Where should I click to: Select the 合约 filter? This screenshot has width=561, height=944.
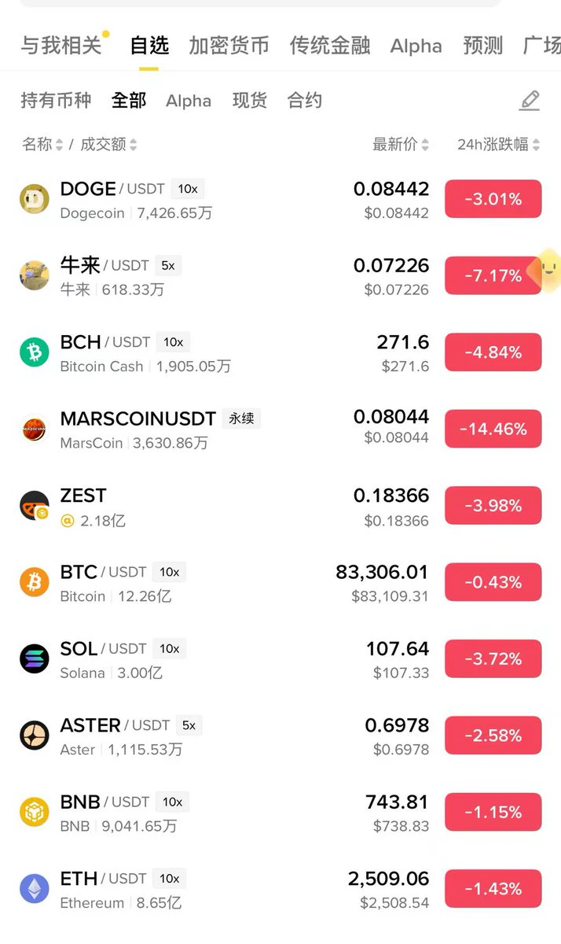coord(305,101)
